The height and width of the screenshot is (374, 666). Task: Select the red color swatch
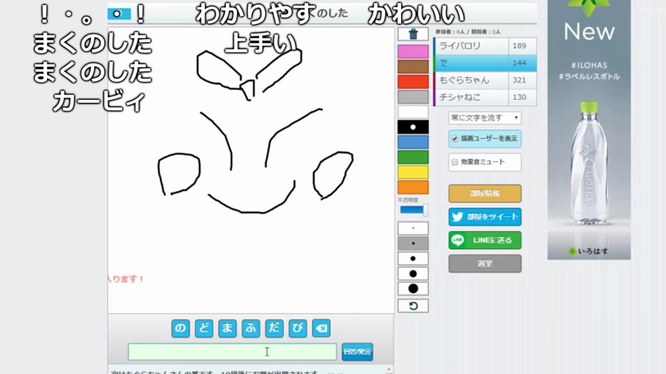pyautogui.click(x=413, y=82)
